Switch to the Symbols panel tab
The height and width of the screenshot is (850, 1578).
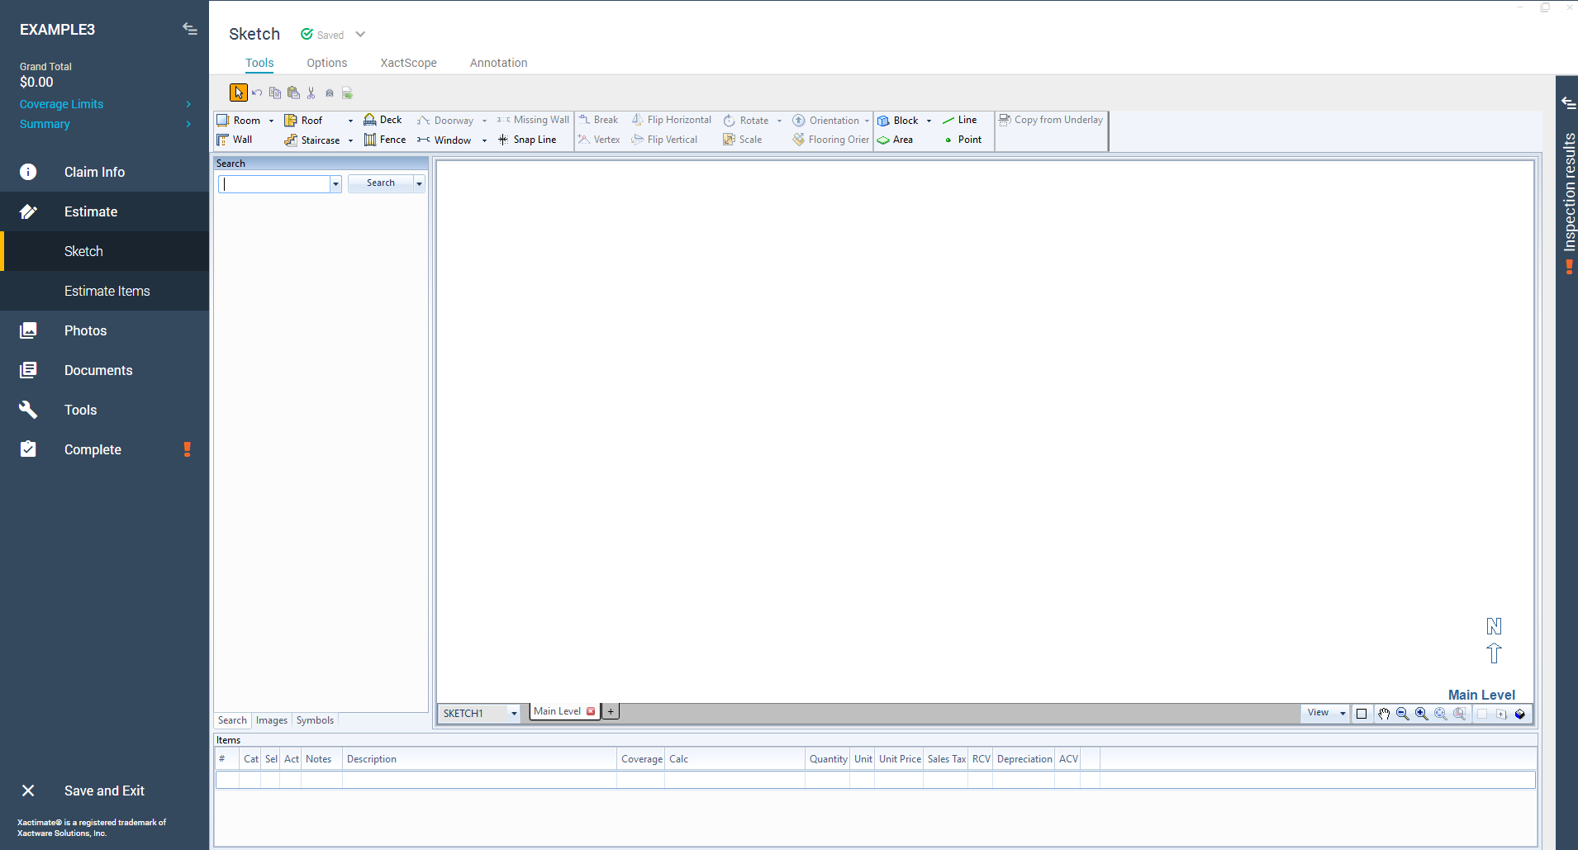pyautogui.click(x=315, y=720)
